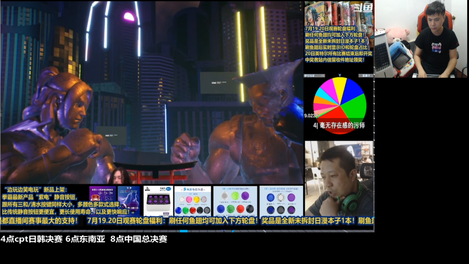Open the 多种颜色任你选 color chart thumbnail

(193, 201)
